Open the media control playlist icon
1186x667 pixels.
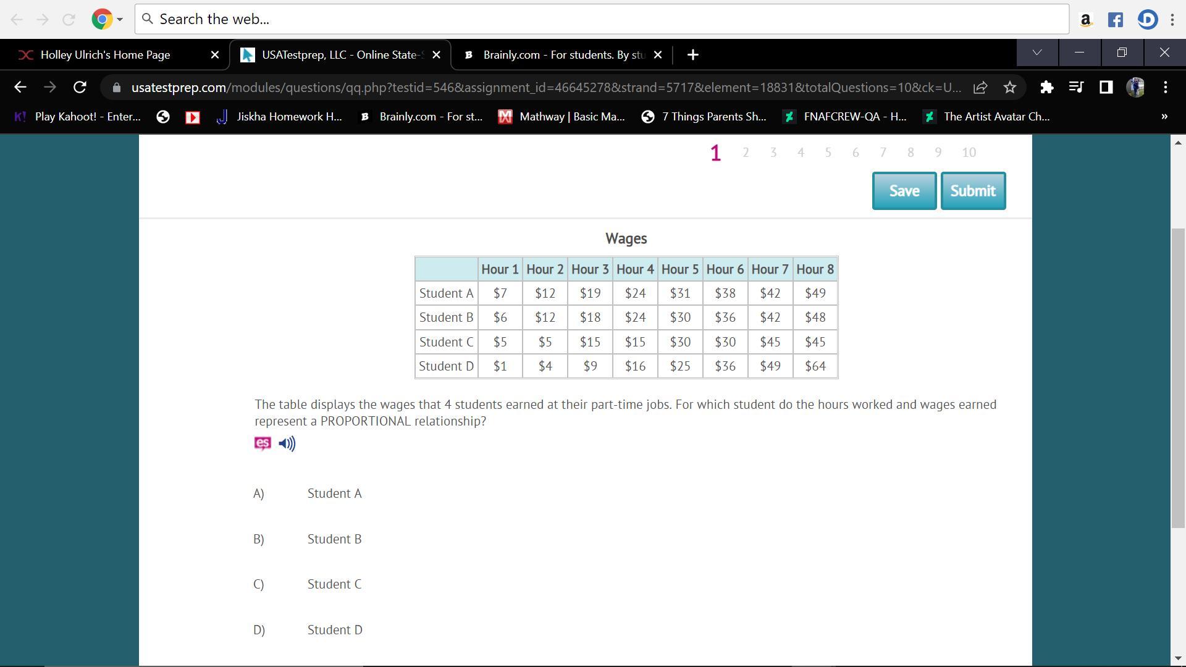click(x=1076, y=87)
